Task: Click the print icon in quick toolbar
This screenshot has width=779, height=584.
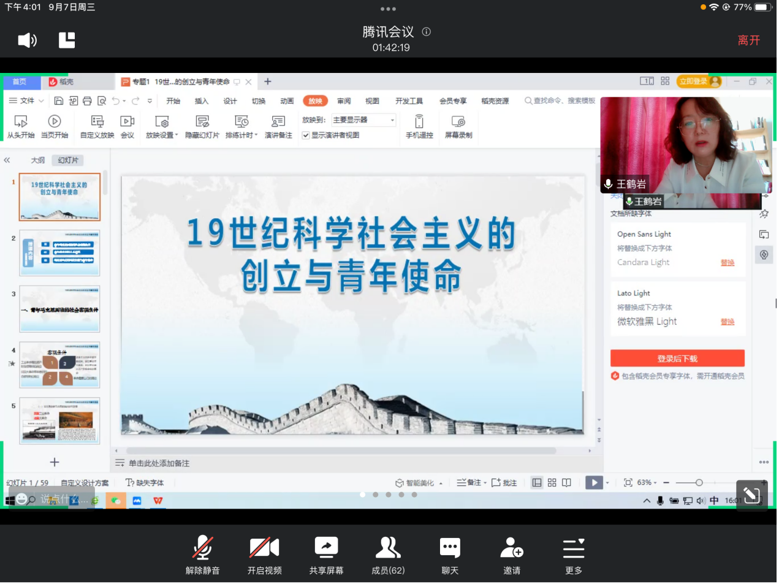Action: [87, 101]
